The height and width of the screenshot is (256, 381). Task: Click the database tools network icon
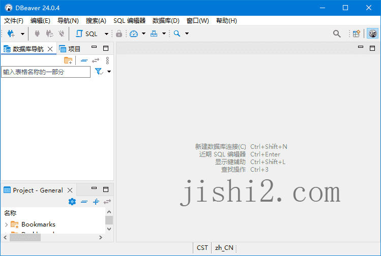tap(154, 34)
